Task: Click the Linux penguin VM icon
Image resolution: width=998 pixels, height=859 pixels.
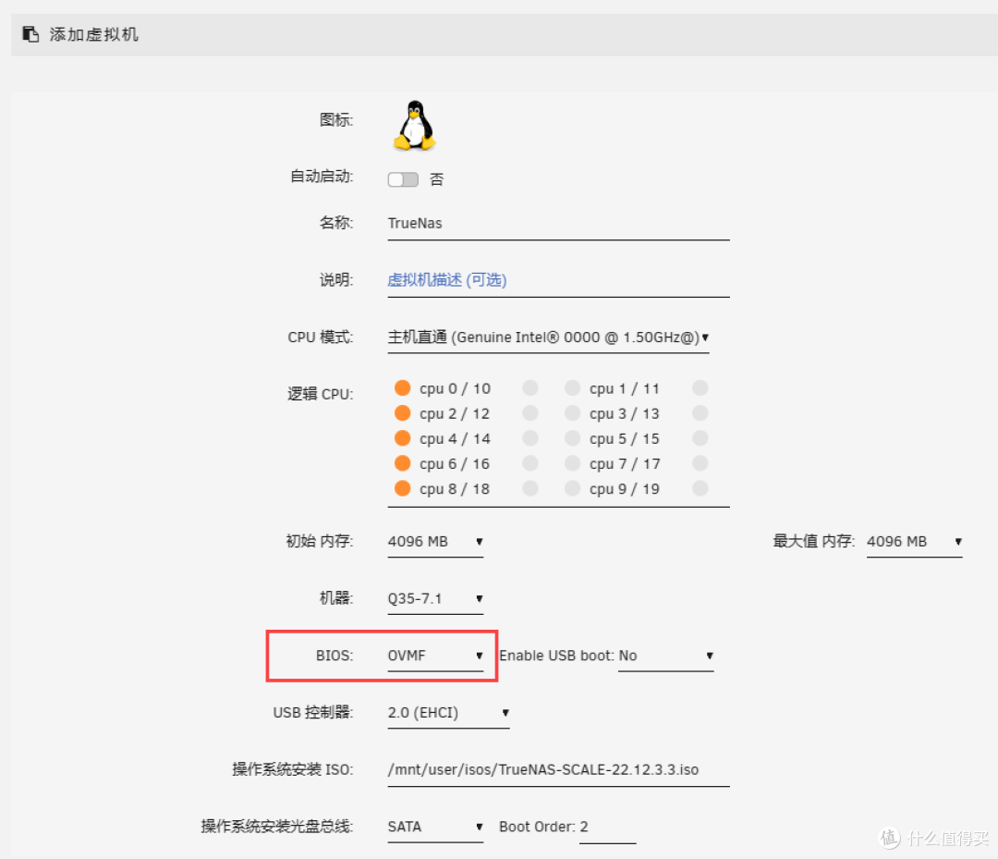Action: 414,126
